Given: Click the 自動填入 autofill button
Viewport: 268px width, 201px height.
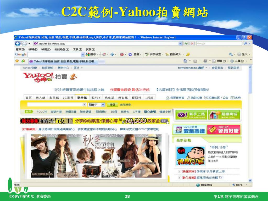Looking at the screenshot, I should (174, 54).
